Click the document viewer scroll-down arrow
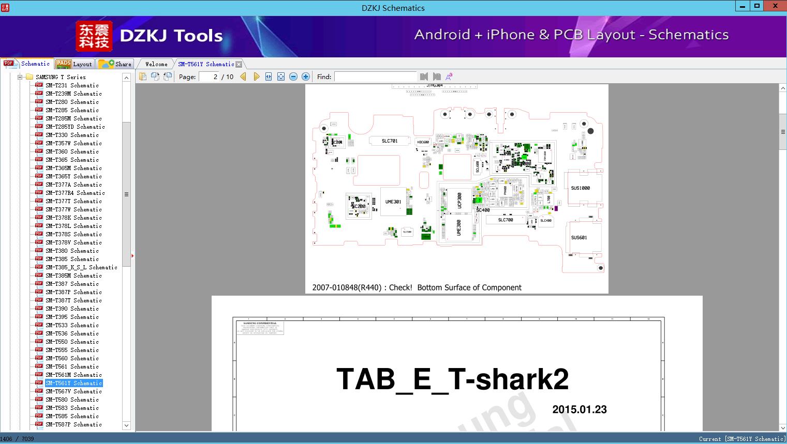 [x=783, y=427]
